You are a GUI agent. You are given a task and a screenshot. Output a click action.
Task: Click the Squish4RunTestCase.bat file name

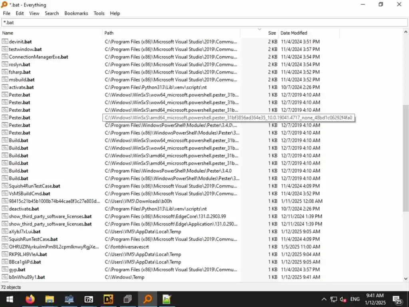coord(34,186)
